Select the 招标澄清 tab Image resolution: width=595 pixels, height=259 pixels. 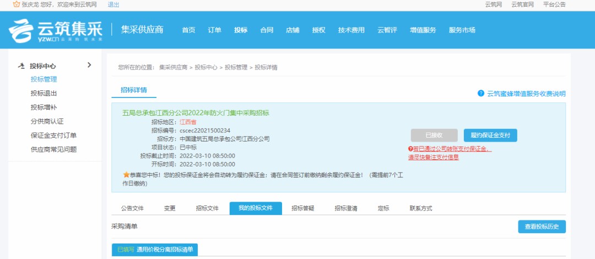345,208
